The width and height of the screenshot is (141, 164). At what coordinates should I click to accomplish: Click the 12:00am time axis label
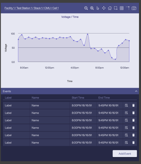coord(125,68)
